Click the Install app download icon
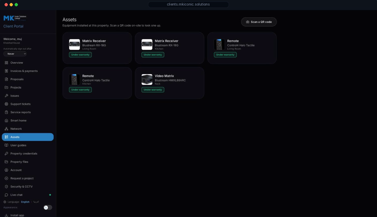The height and width of the screenshot is (217, 377). coord(7,215)
